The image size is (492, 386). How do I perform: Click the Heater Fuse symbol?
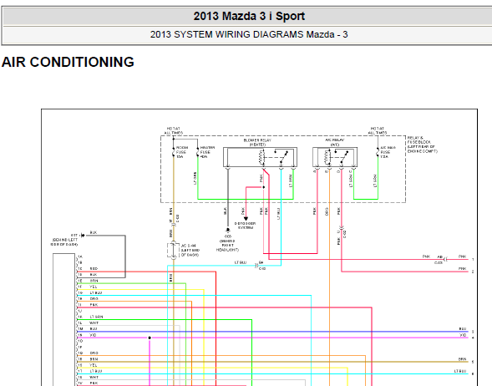[198, 152]
